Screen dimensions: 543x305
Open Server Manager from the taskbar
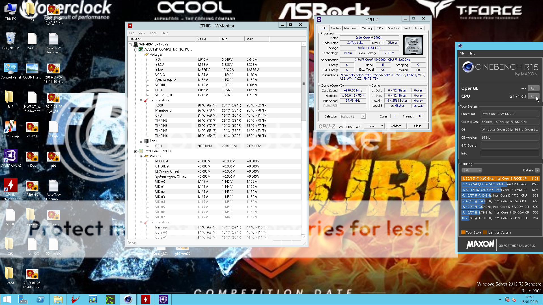tap(23, 299)
